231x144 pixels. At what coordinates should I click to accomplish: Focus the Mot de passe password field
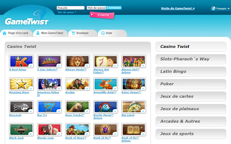(x=96, y=8)
